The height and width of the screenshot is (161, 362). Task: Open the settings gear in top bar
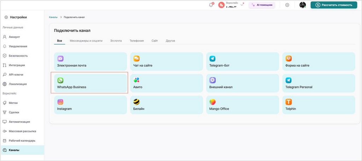pyautogui.click(x=287, y=5)
